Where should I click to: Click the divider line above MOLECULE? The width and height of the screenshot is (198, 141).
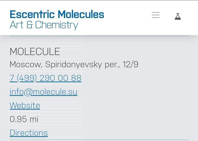(x=99, y=36)
